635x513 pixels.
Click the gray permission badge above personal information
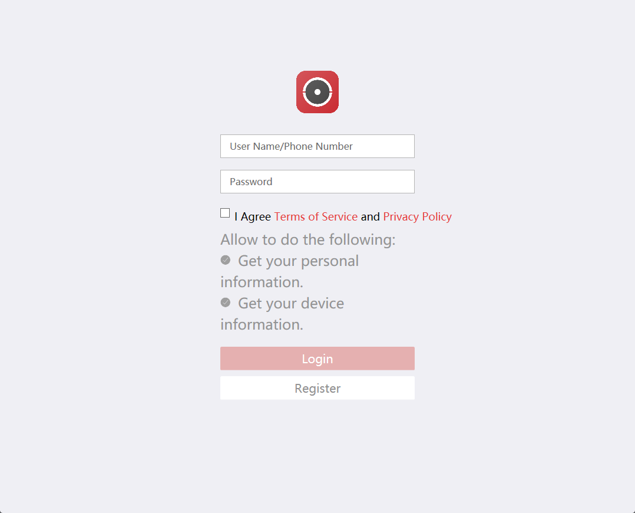[226, 259]
